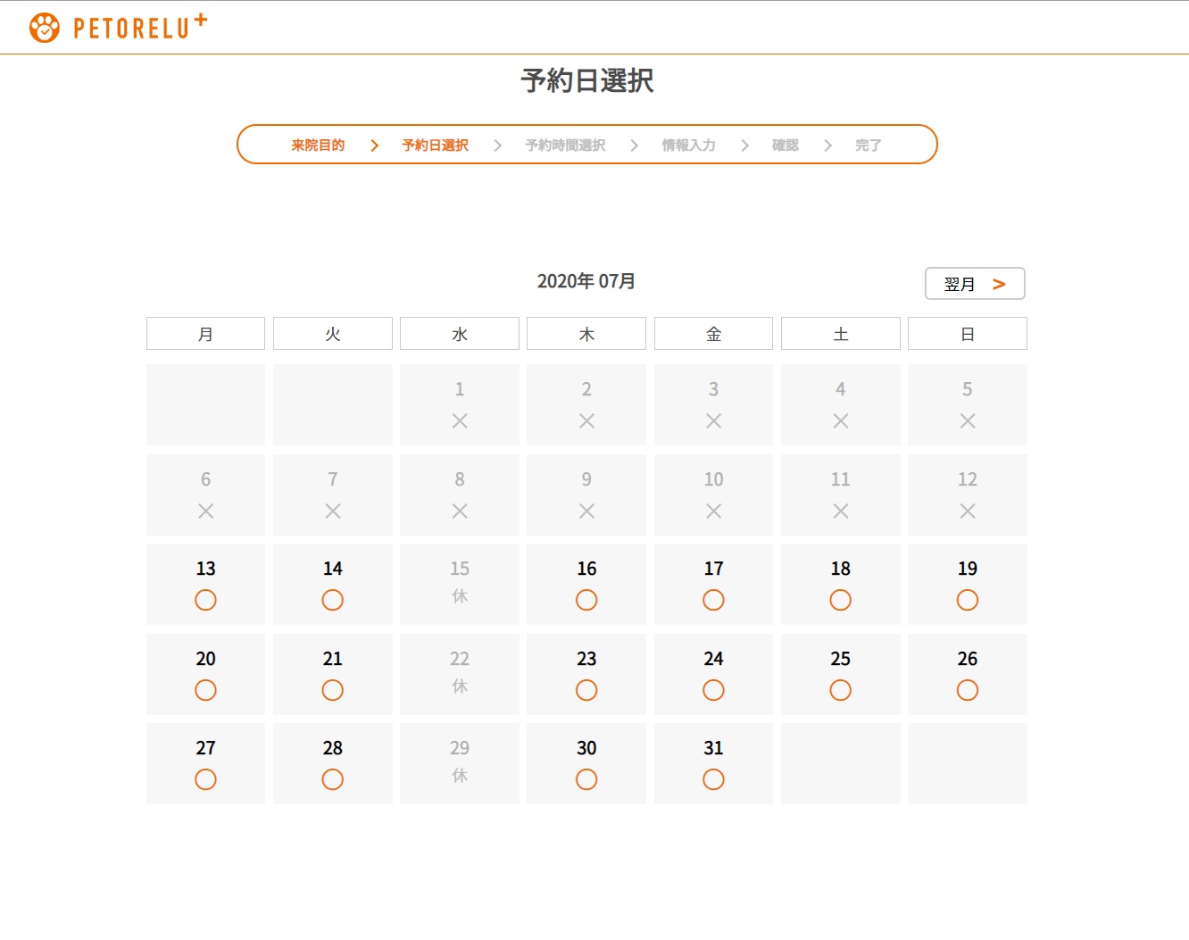Book the 20th available circle
Image resolution: width=1189 pixels, height=940 pixels.
205,674
